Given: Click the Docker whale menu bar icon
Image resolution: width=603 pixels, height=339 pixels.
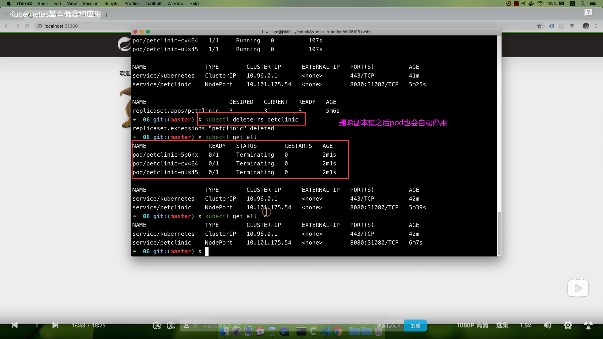Looking at the screenshot, I should (531, 3).
